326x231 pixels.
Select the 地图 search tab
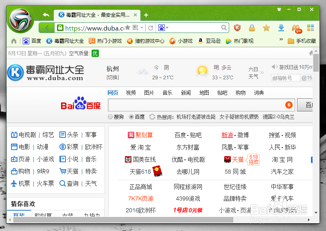coord(204,93)
